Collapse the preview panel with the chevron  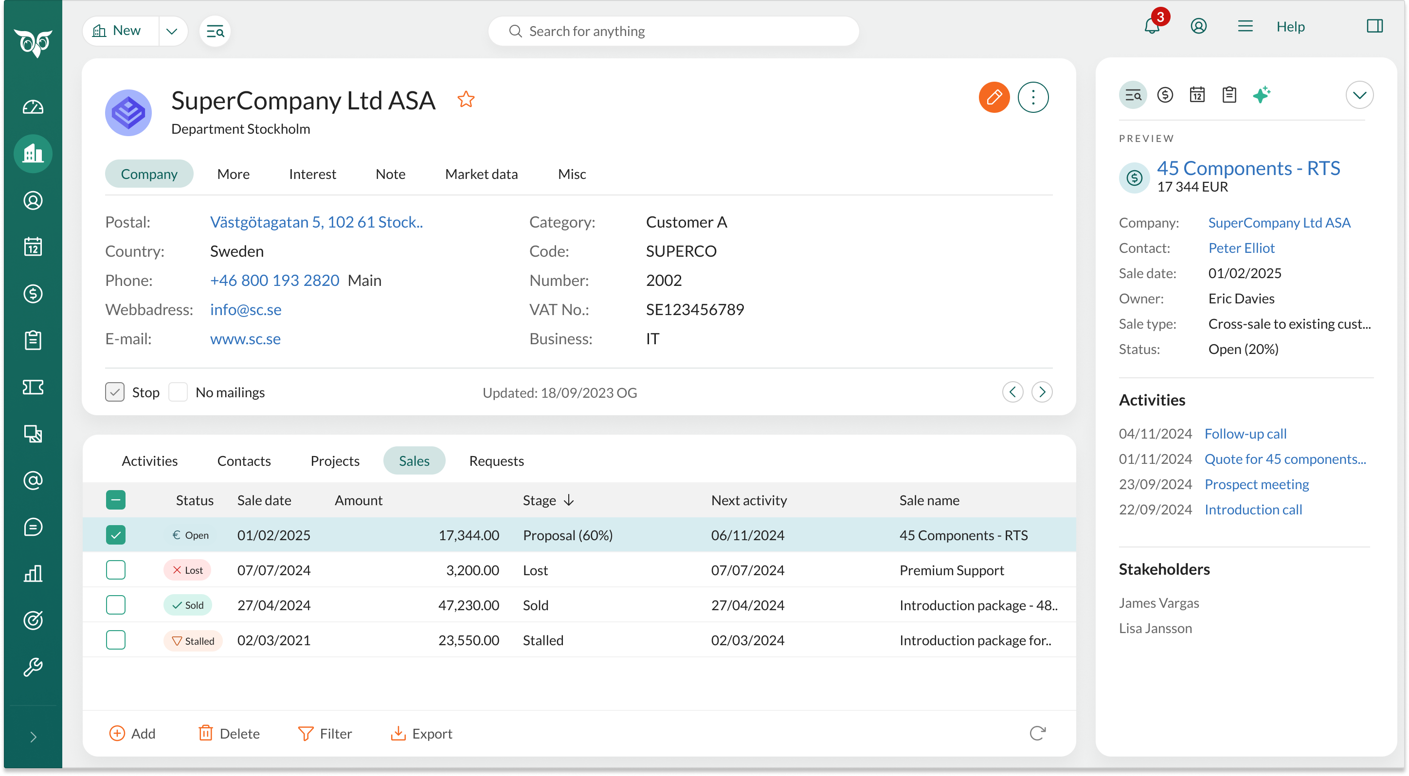click(1360, 94)
